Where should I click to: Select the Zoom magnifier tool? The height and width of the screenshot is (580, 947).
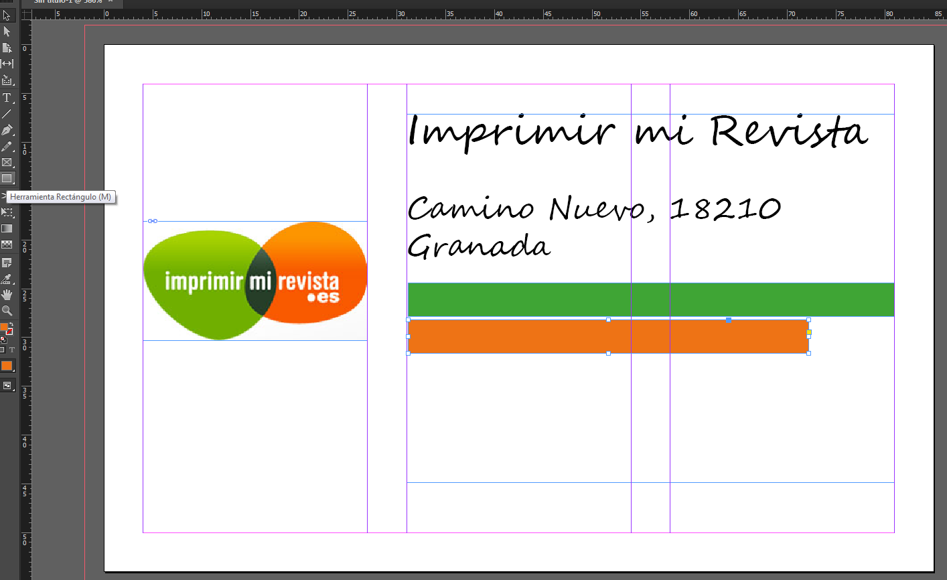(x=7, y=311)
